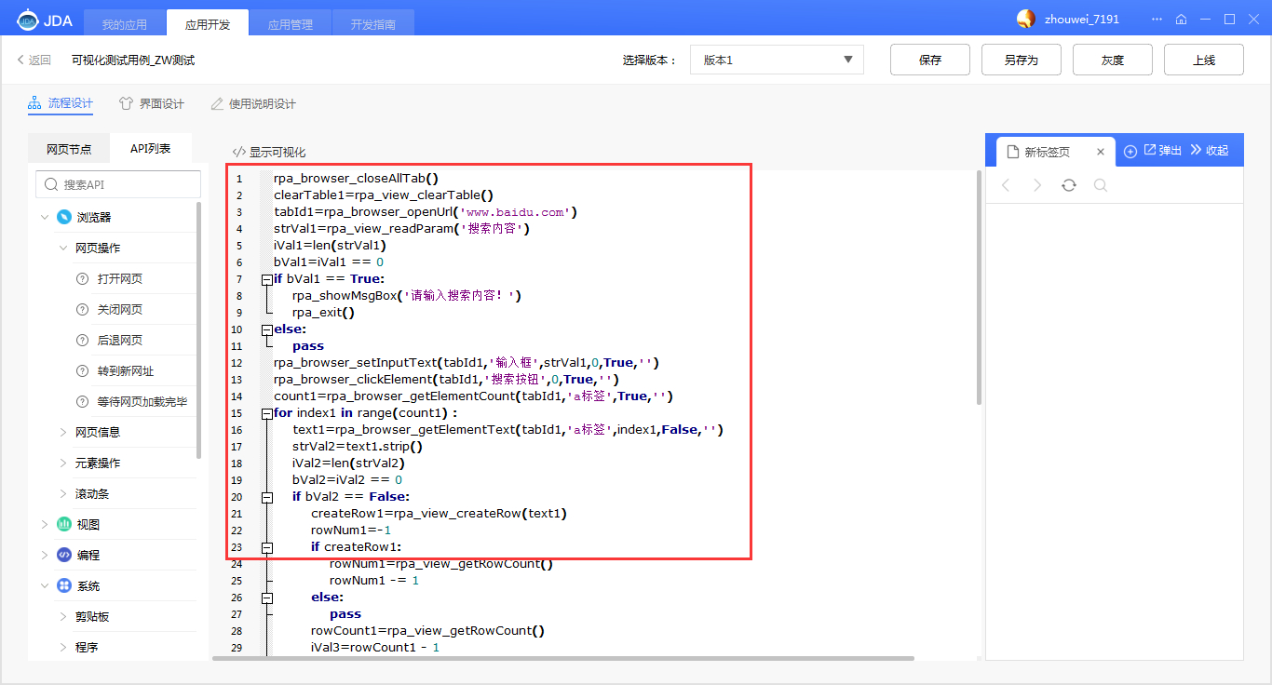
Task: Click the API list vertical scrollbar
Action: coord(198,329)
